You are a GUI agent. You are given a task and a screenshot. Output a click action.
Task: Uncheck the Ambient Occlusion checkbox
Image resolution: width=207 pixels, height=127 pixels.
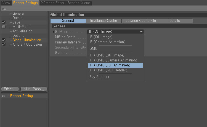[4, 44]
